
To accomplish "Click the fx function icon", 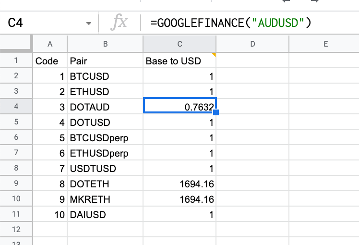I will tap(119, 23).
